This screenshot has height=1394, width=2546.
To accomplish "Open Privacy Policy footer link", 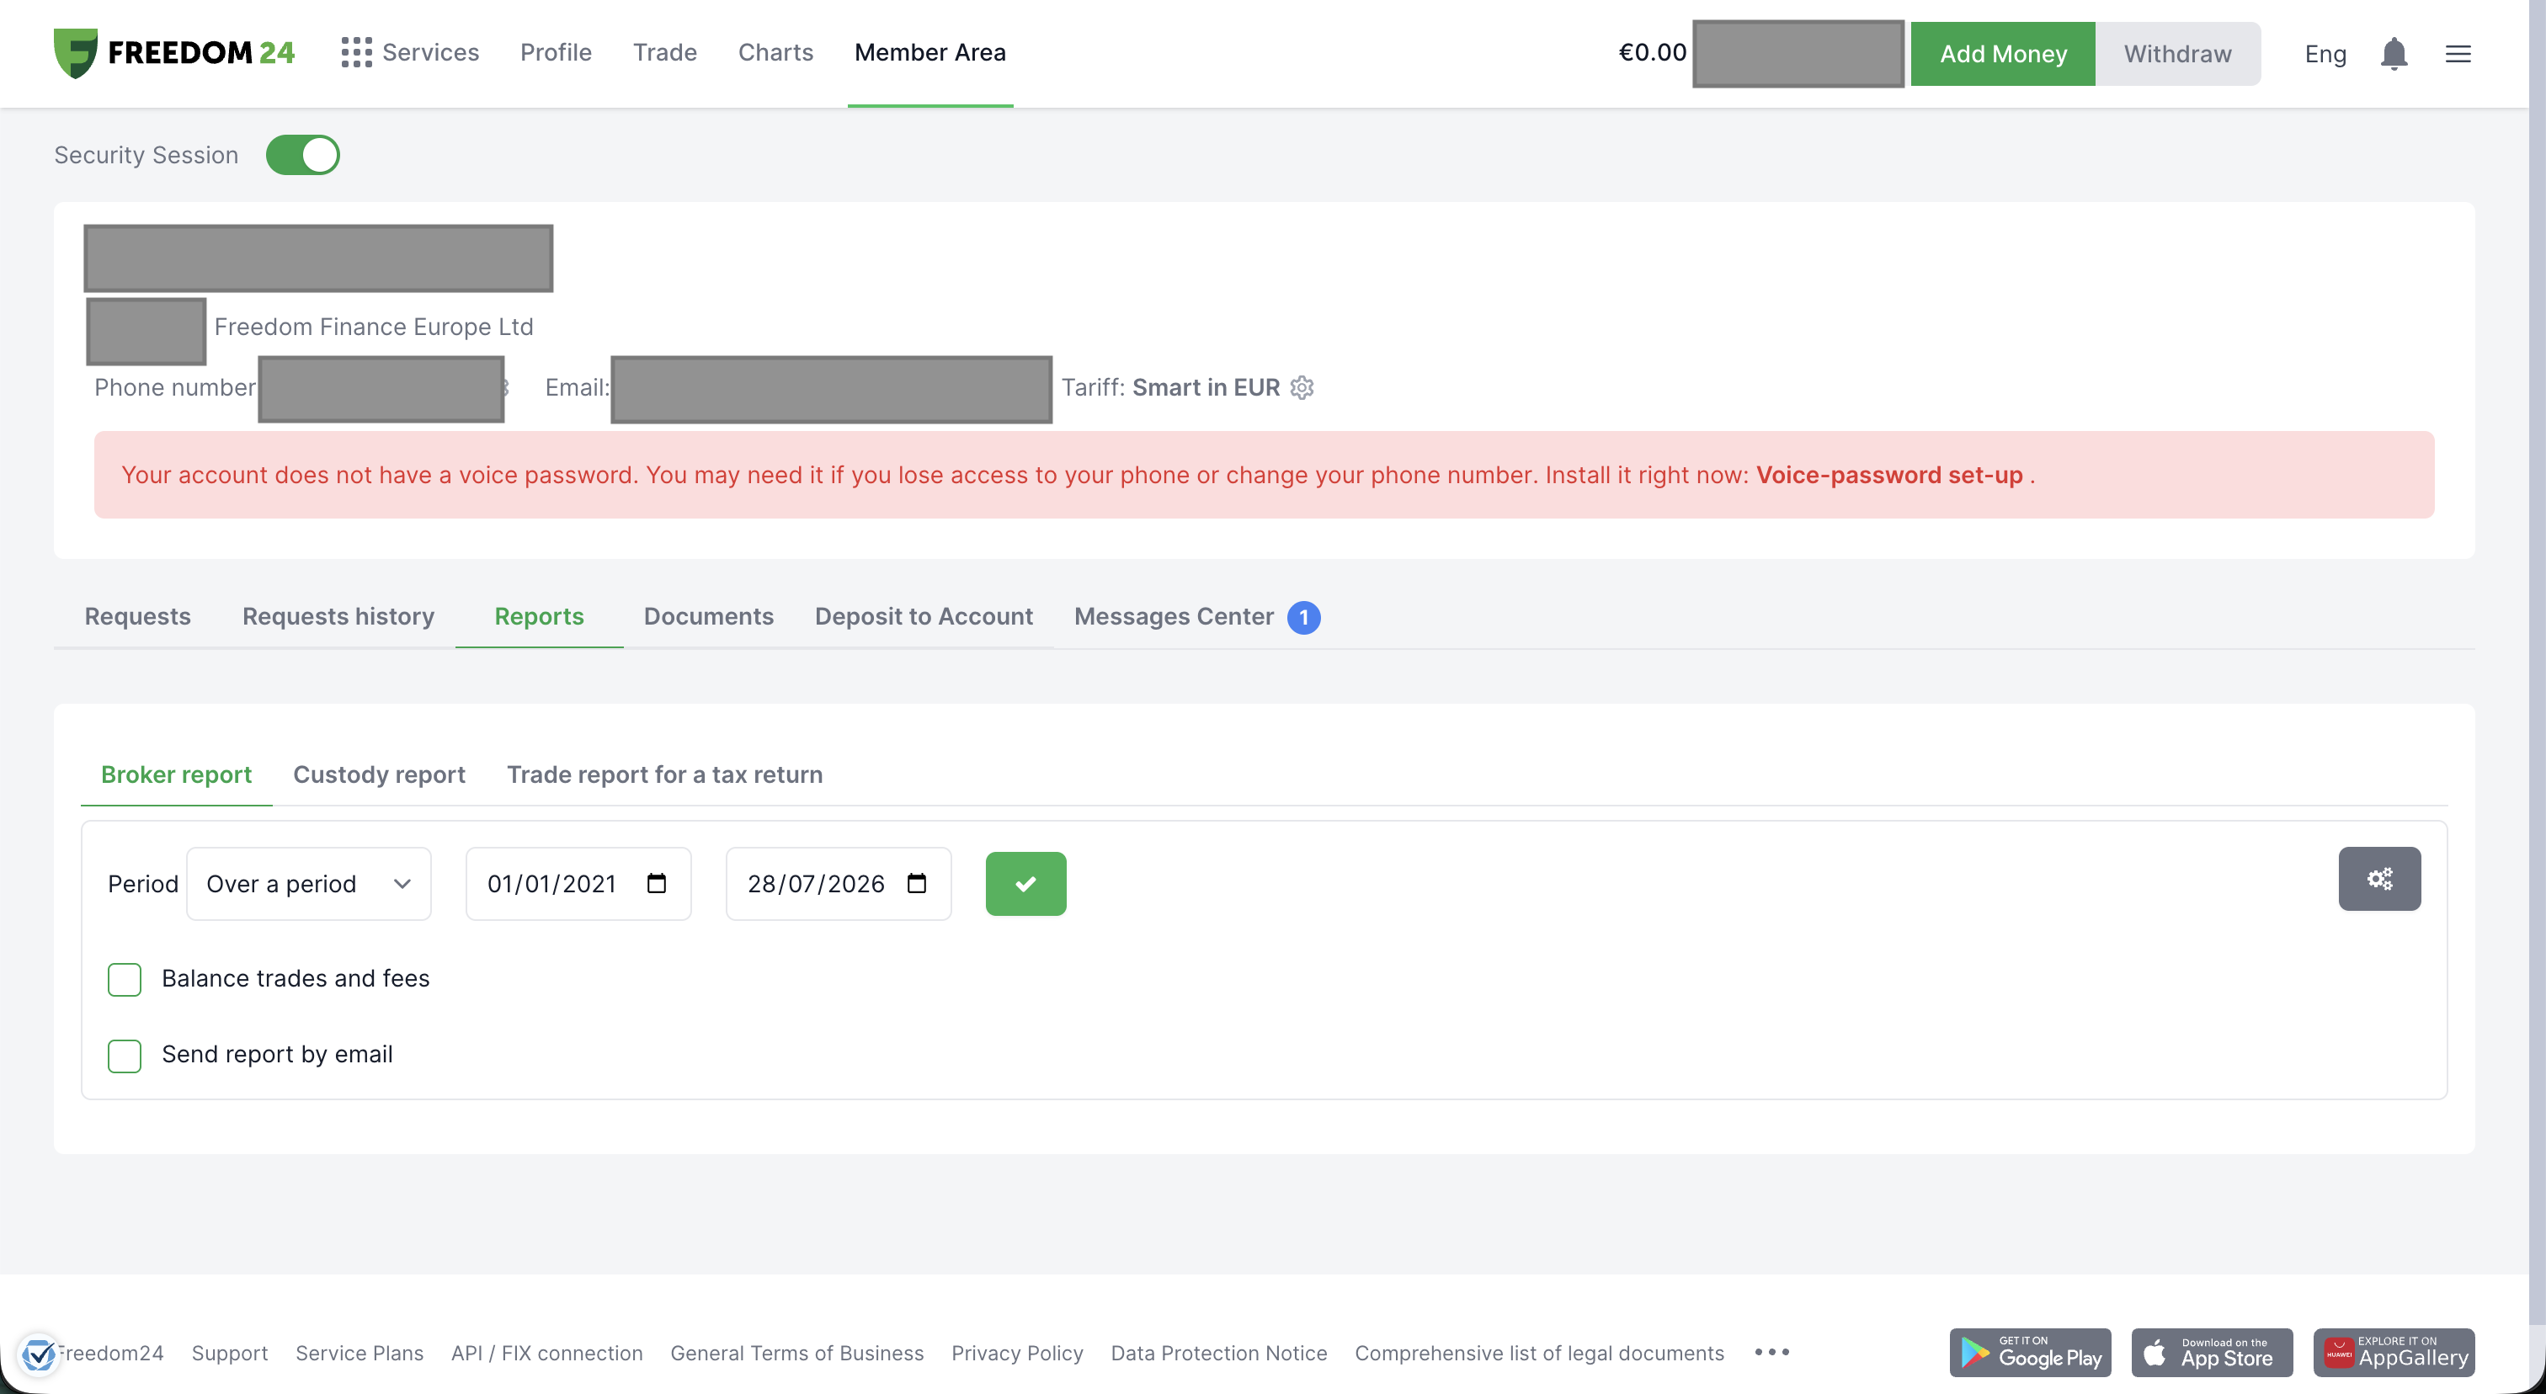I will 1017,1353.
